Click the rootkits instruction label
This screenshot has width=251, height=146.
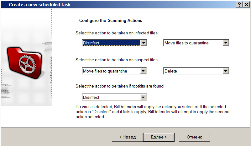(120, 86)
